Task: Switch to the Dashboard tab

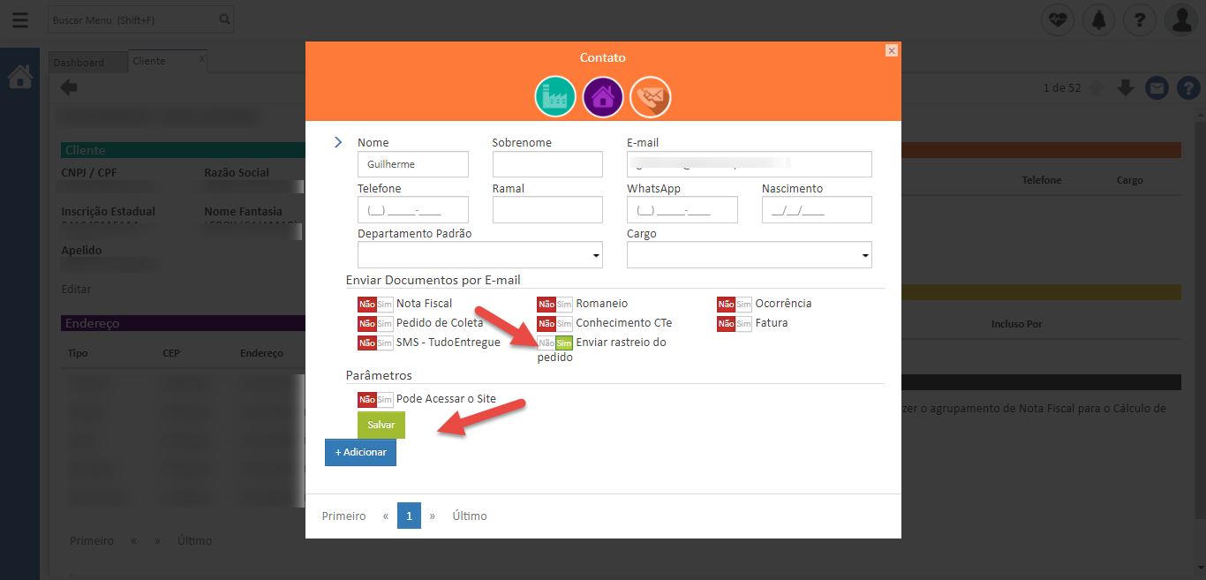Action: (x=79, y=63)
